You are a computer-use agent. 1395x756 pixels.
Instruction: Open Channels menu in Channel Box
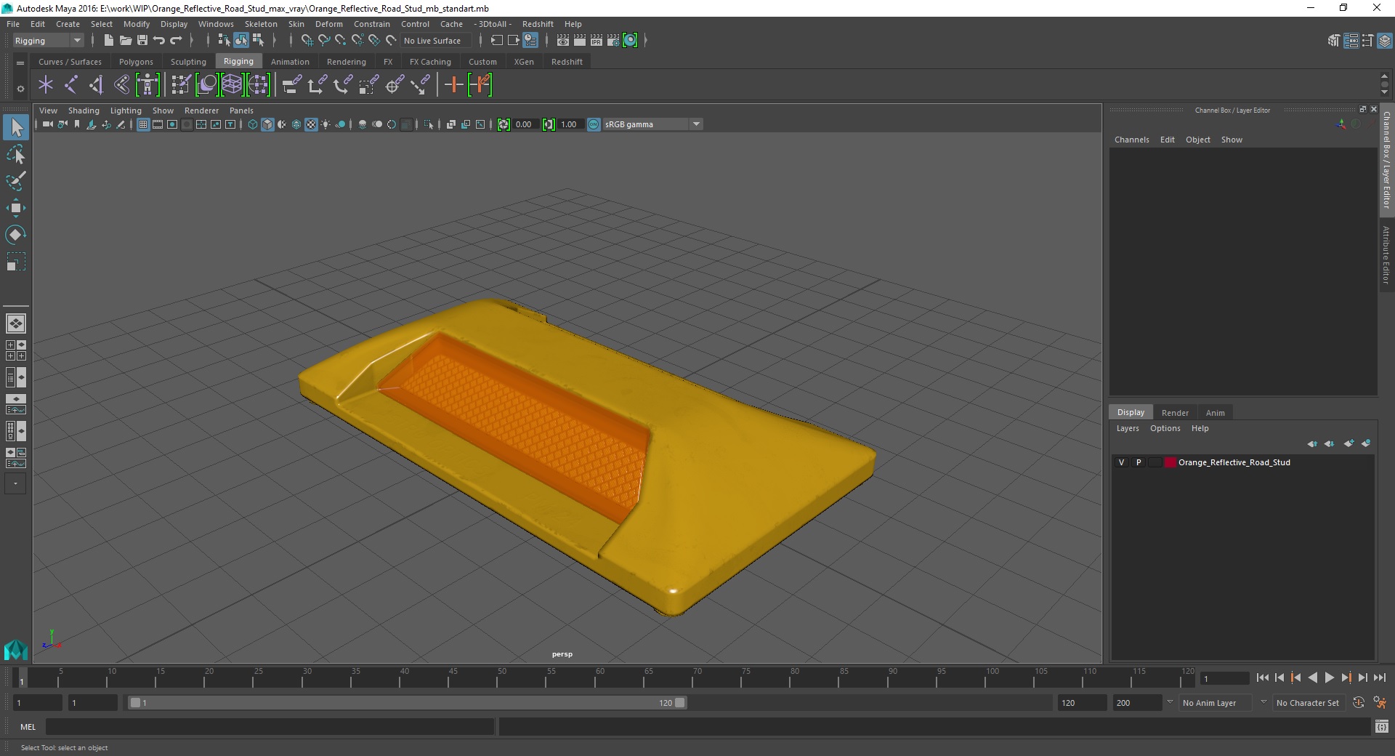(x=1131, y=140)
